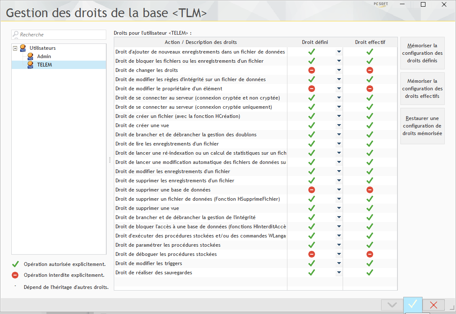Click red defined icon for 'Droit de supprimer une base de données'
The image size is (456, 314).
(x=311, y=190)
